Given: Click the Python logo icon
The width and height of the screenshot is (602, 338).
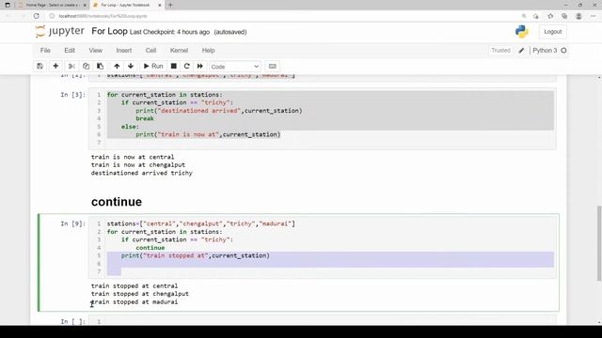Looking at the screenshot, I should coord(522,31).
